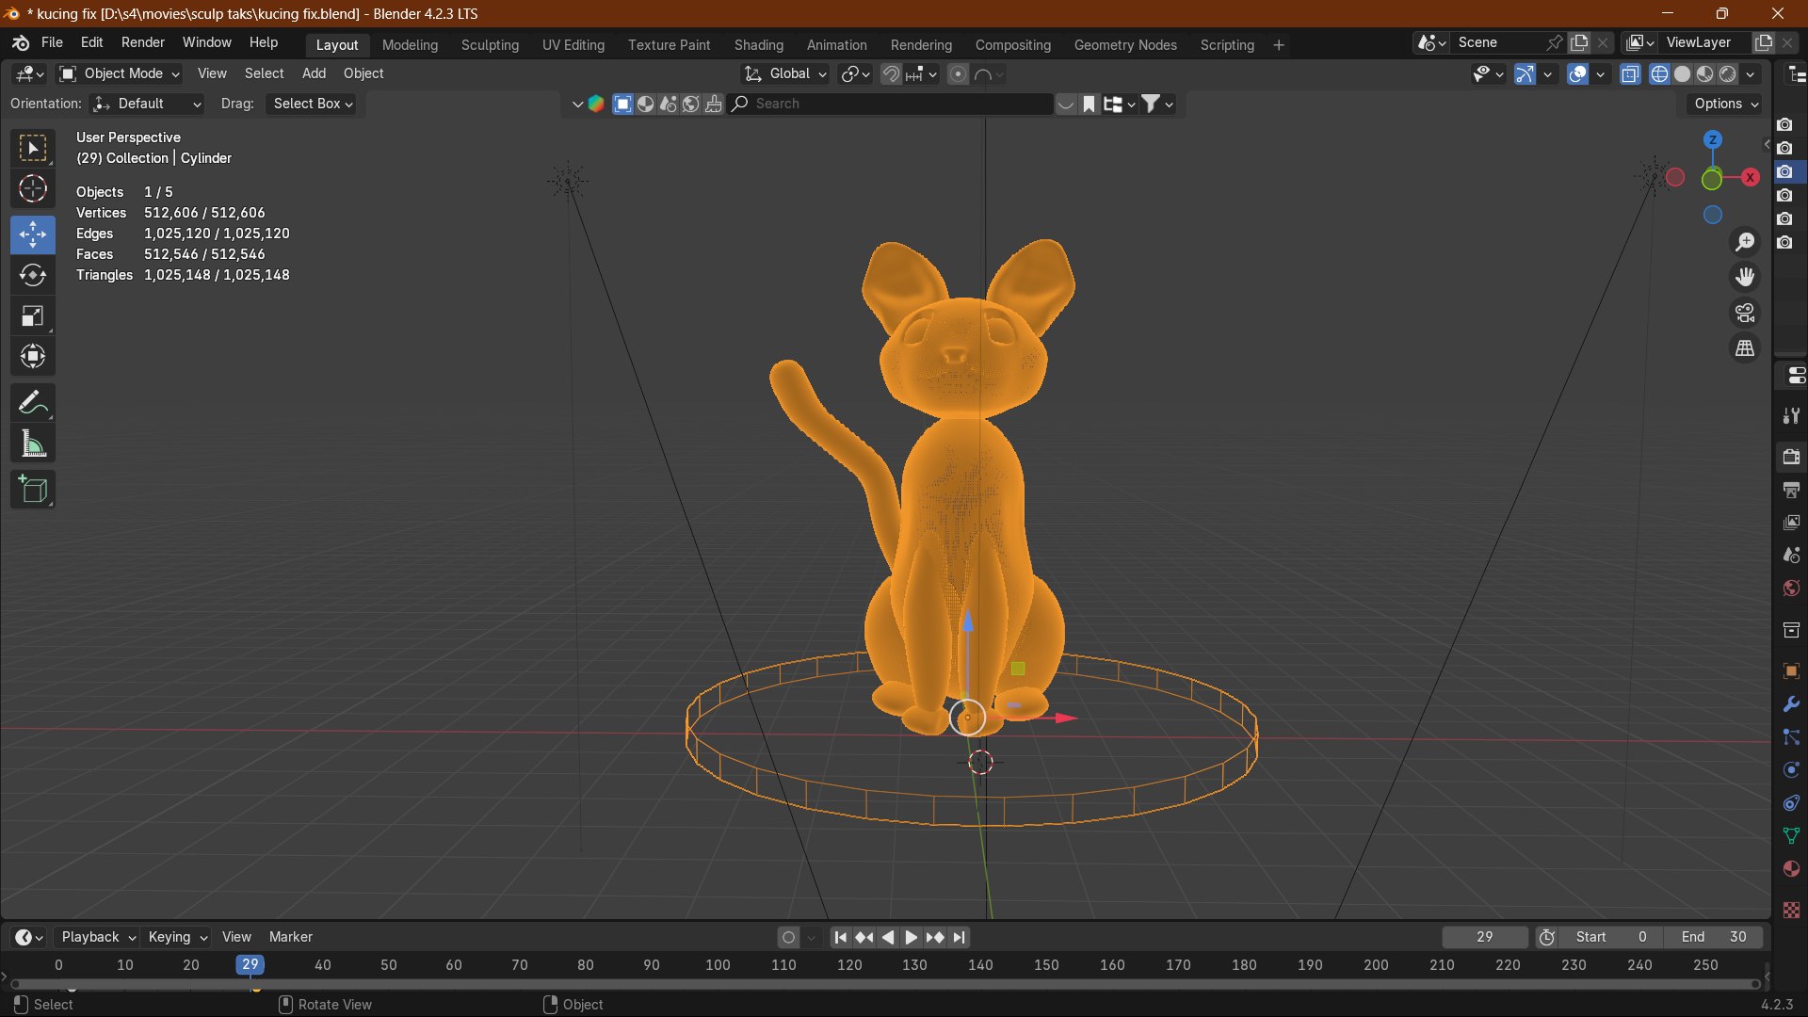Open the snapping options dropdown
The height and width of the screenshot is (1017, 1808).
(921, 73)
